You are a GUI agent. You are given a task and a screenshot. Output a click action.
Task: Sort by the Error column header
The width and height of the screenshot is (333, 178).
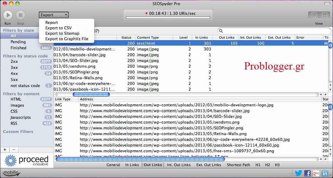309,37
